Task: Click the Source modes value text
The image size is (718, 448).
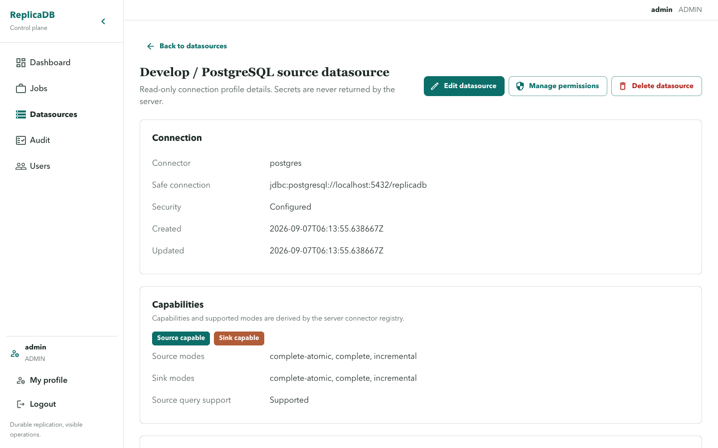Action: (x=343, y=356)
